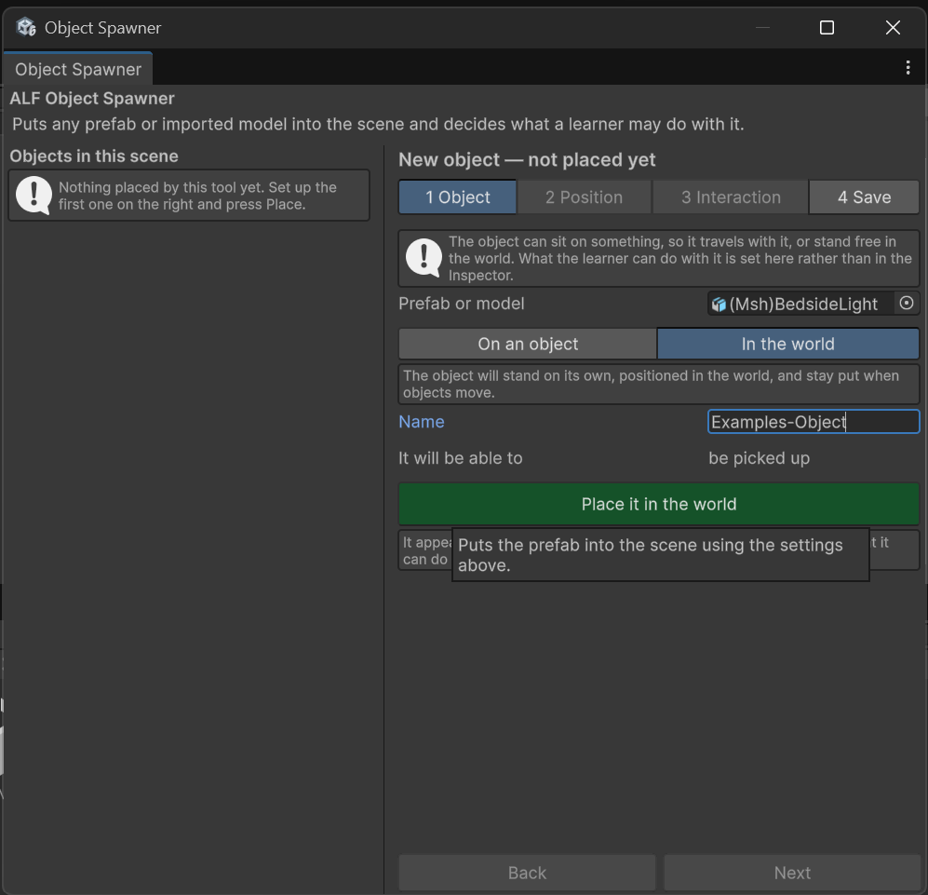Click the 'Name' field label

coord(422,422)
